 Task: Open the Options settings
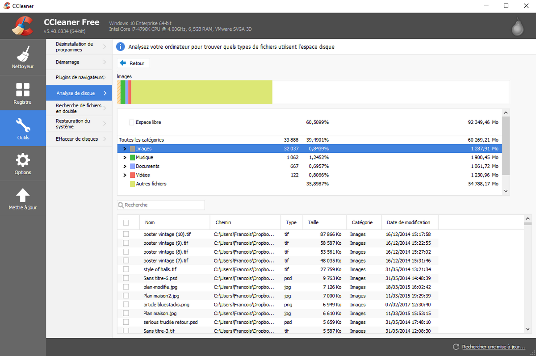(23, 163)
